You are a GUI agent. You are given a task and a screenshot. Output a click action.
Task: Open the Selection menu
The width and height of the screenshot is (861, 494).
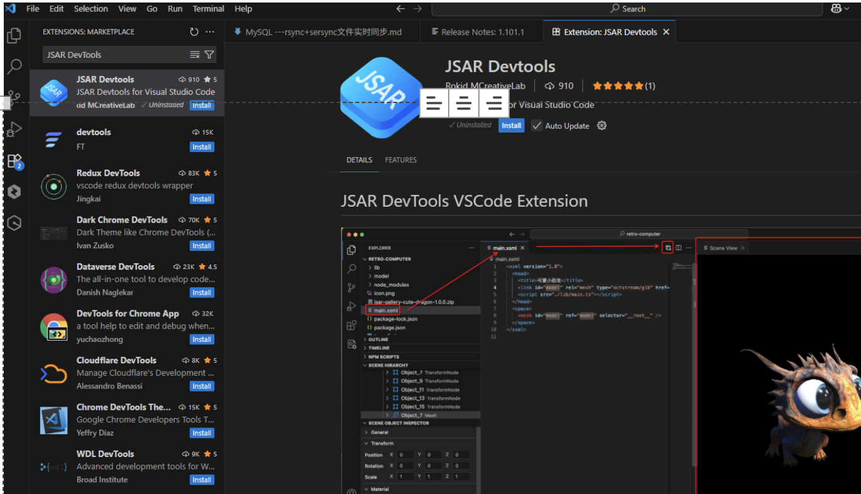tap(90, 9)
